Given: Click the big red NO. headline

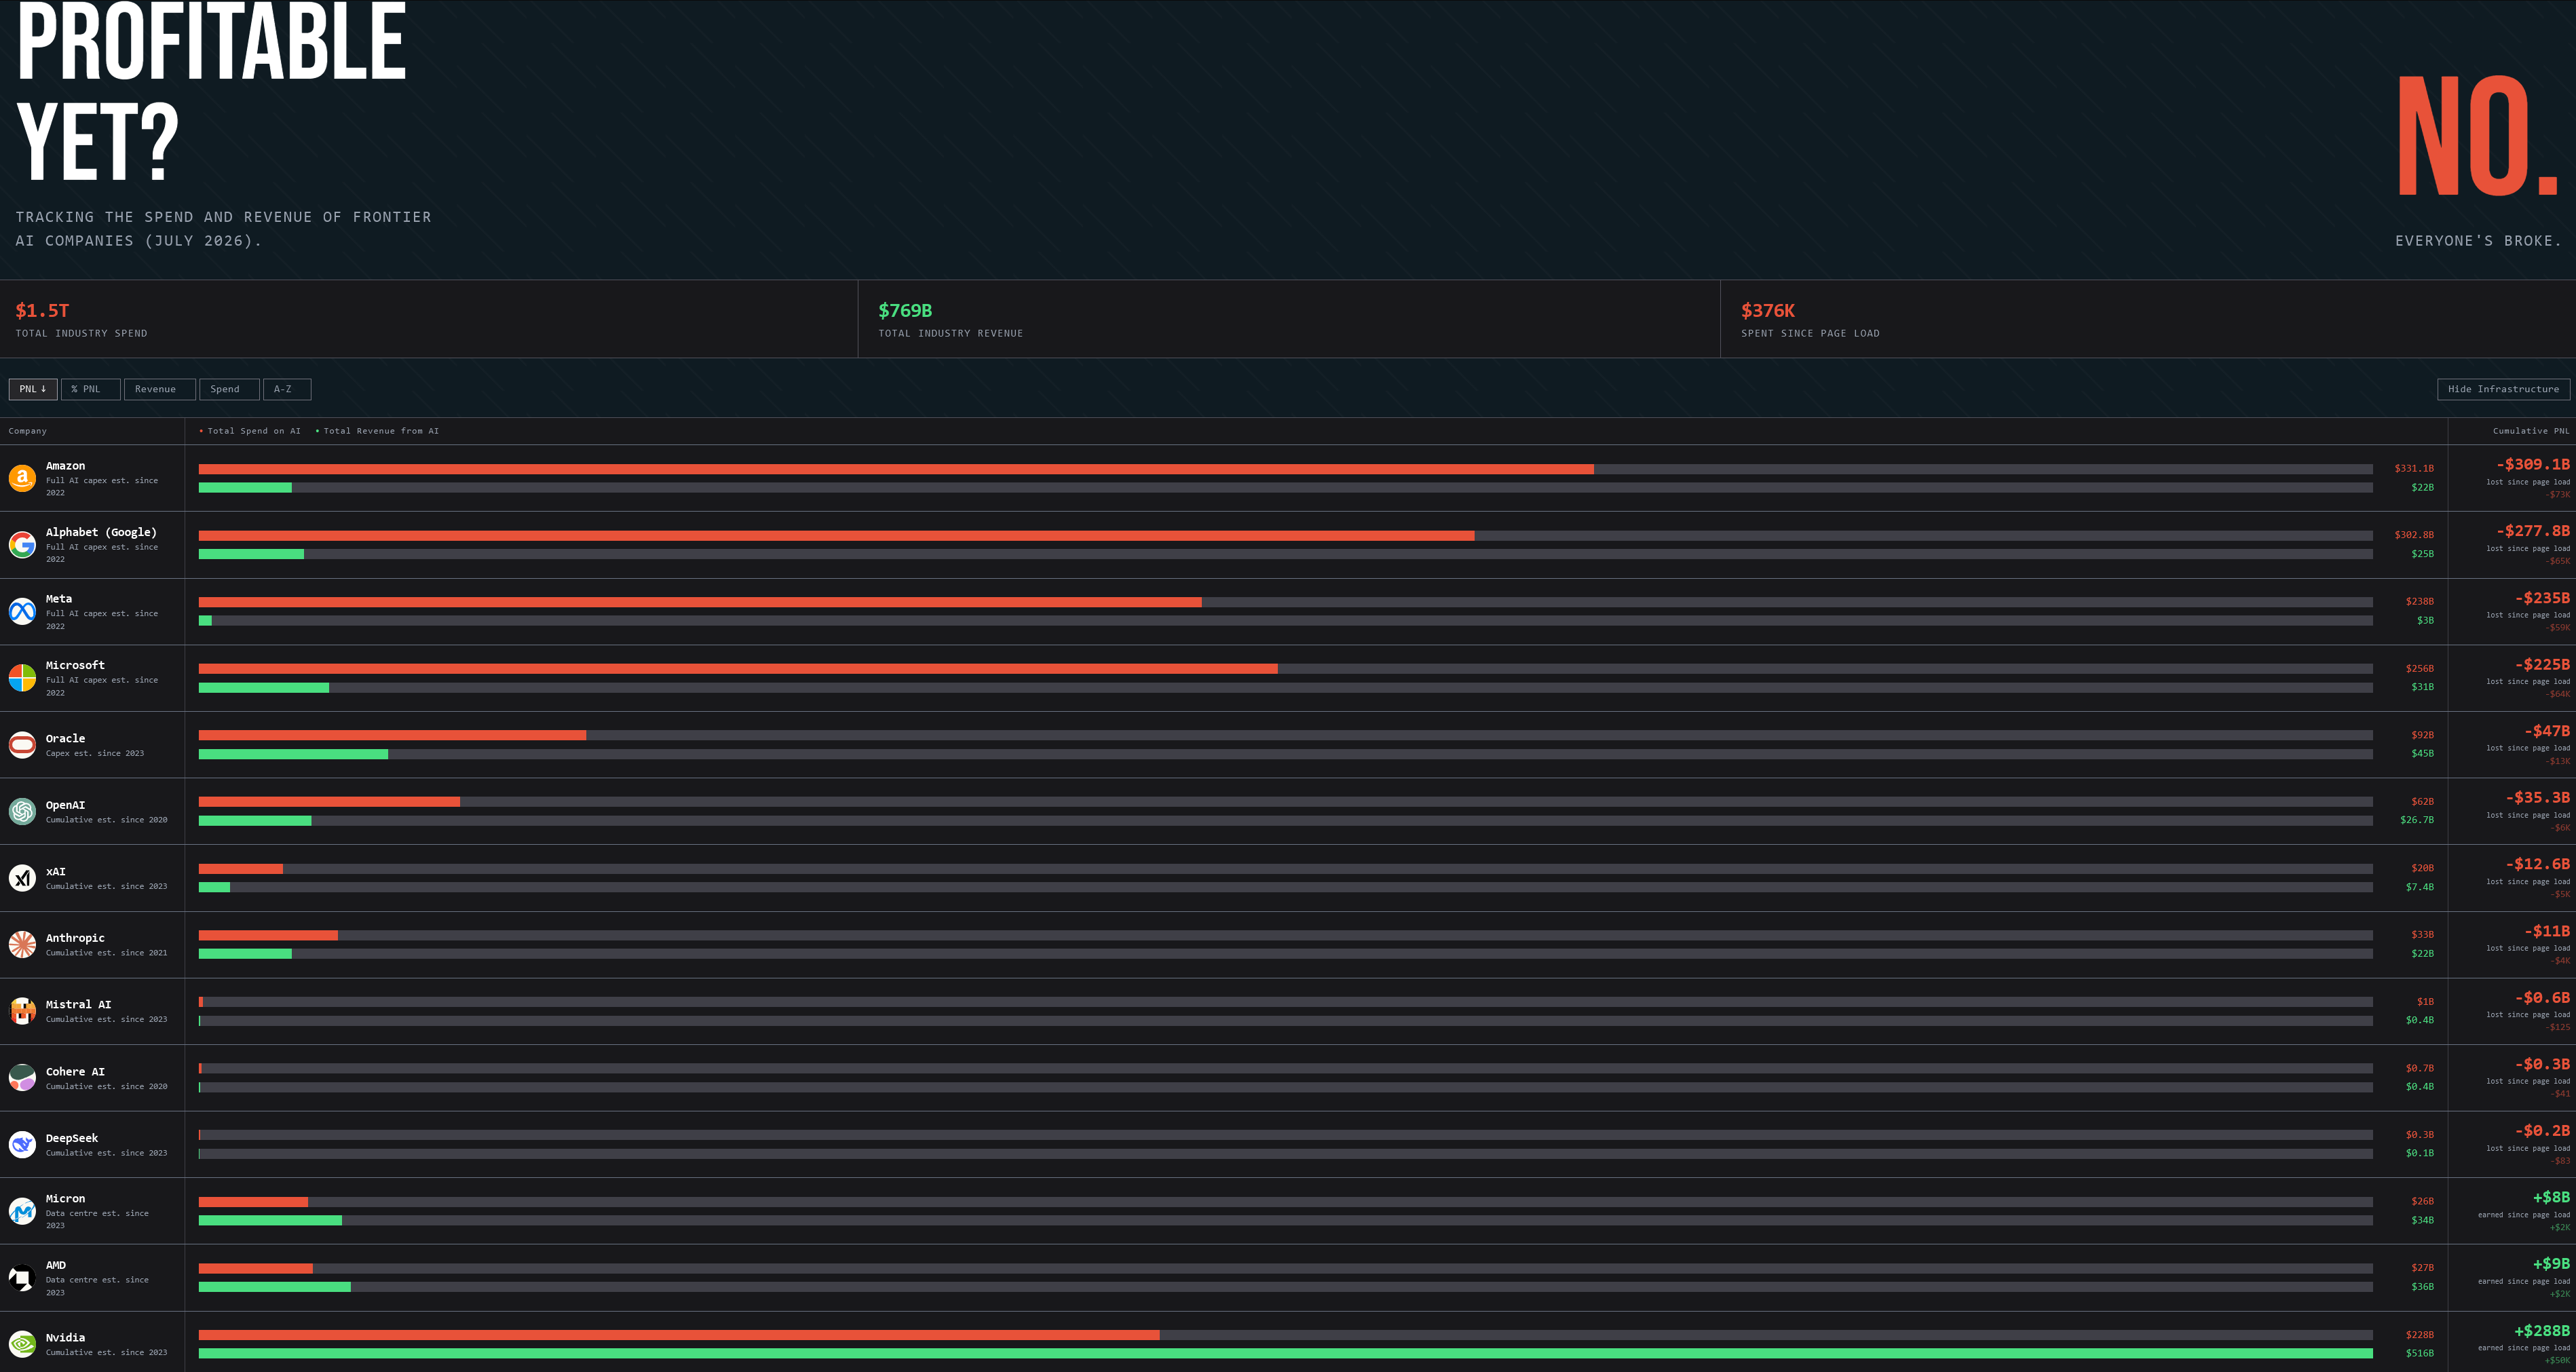Looking at the screenshot, I should pos(2478,137).
